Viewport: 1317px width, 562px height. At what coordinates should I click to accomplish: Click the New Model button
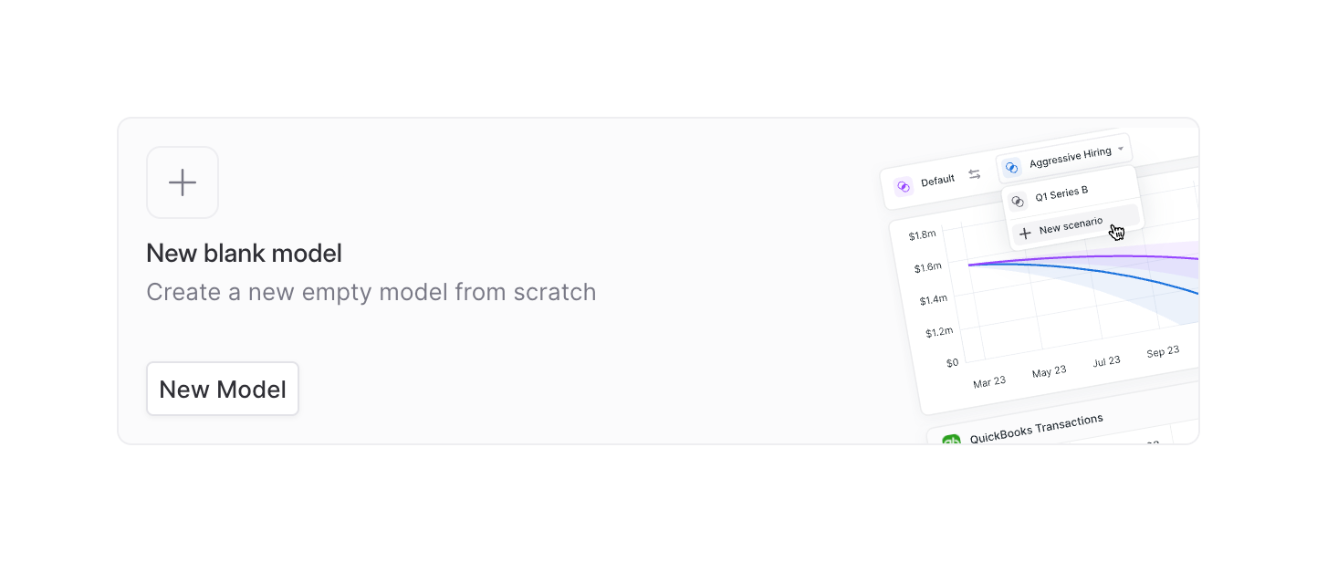pos(222,389)
